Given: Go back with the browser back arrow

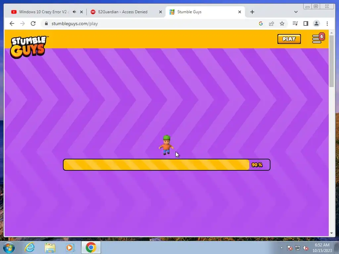Looking at the screenshot, I should coord(12,23).
